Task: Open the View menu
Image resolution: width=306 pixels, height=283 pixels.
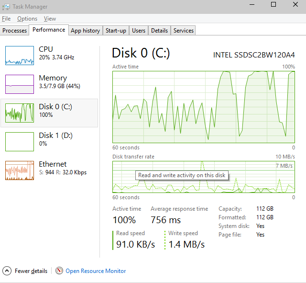Action: coord(50,19)
